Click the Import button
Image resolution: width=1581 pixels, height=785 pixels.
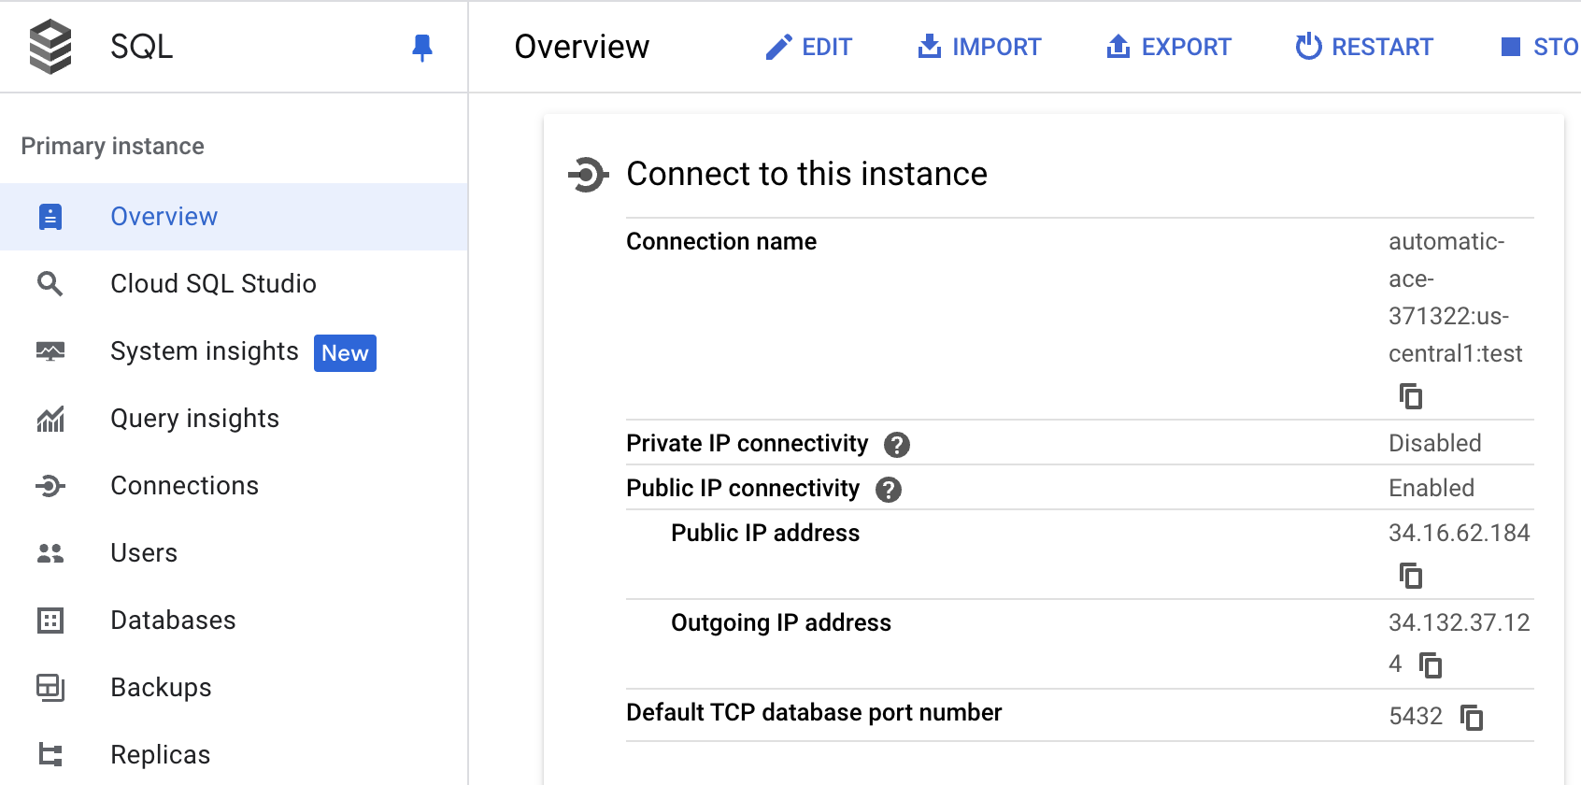978,47
